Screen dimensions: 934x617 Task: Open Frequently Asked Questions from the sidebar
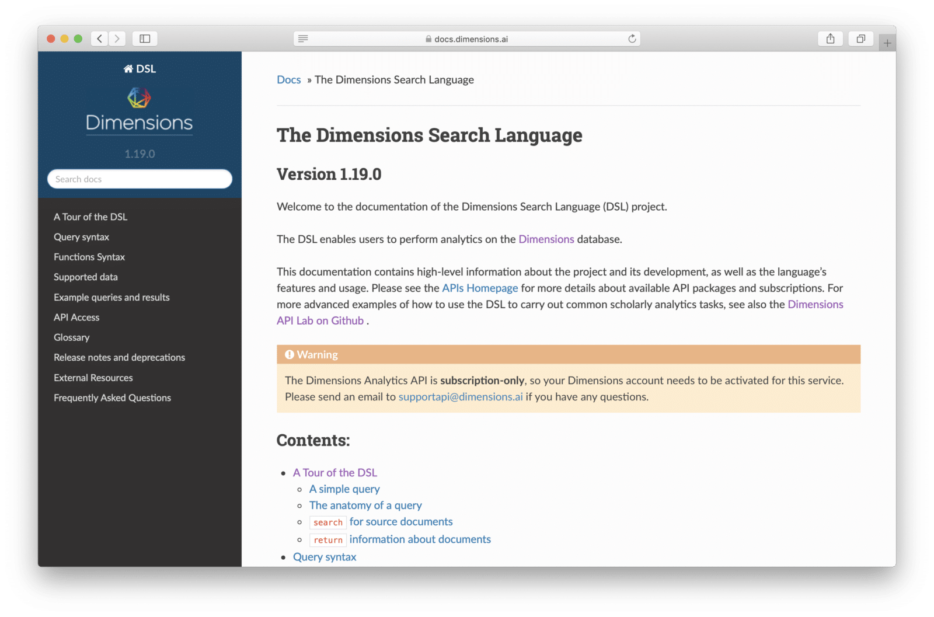tap(112, 398)
